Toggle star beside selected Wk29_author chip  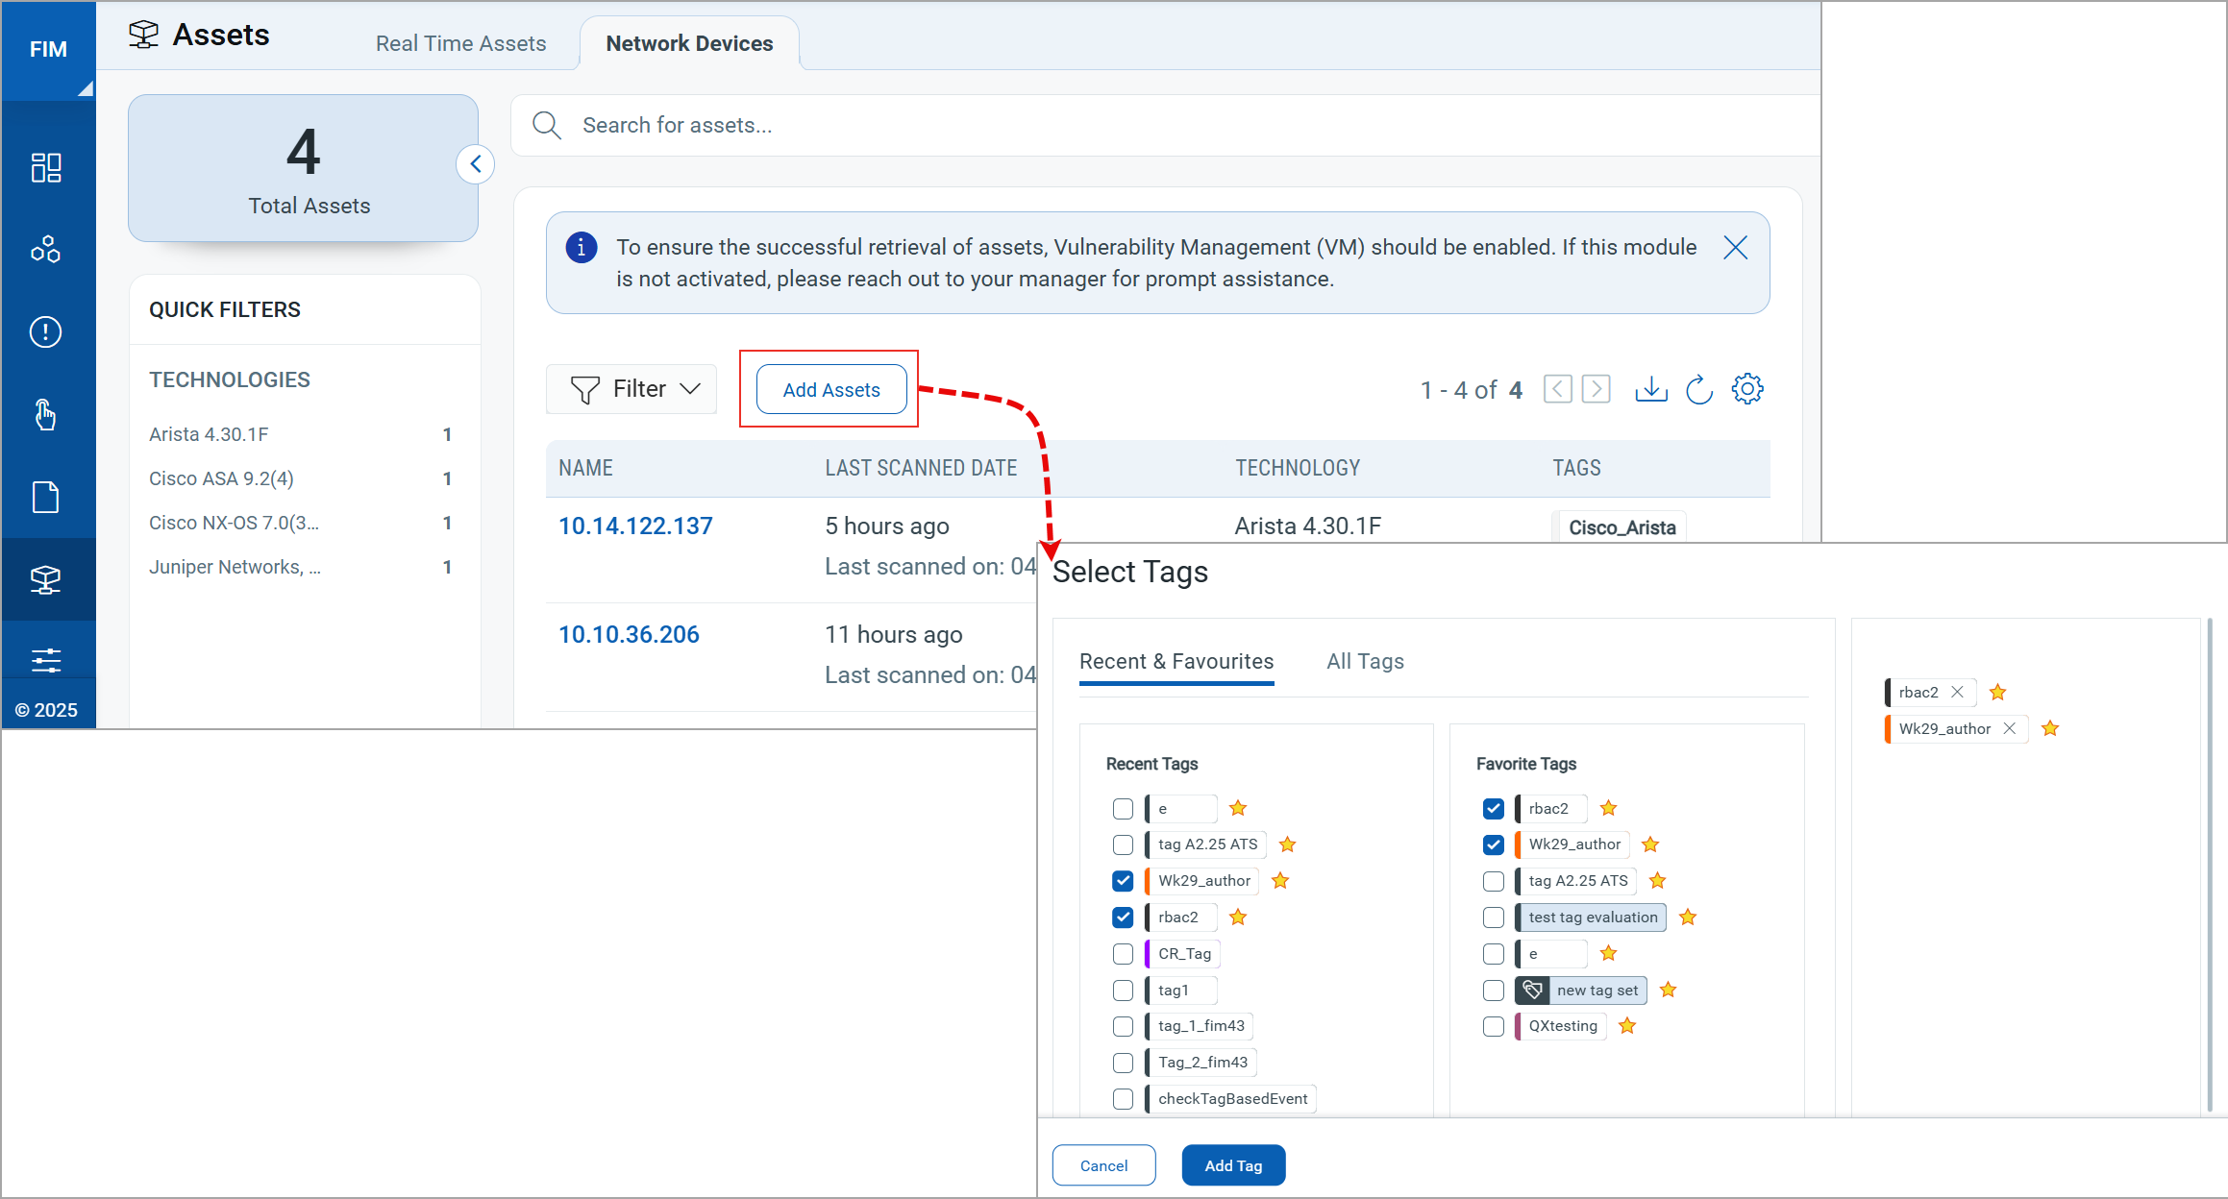pyautogui.click(x=2050, y=728)
